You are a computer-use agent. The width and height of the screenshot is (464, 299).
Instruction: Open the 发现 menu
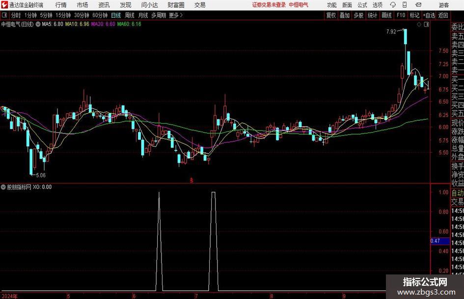(x=126, y=5)
